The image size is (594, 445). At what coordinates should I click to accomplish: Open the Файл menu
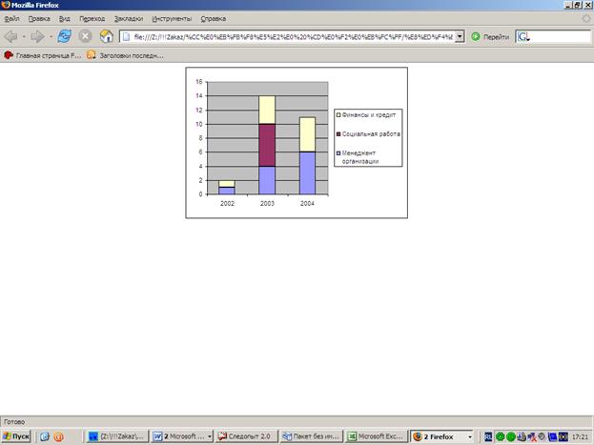point(11,18)
